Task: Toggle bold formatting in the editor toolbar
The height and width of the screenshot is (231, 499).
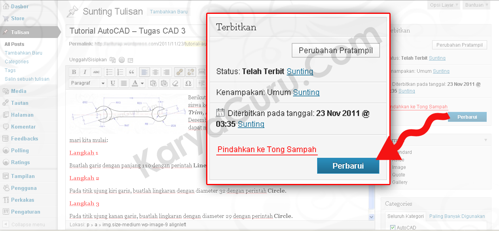Action: coord(74,72)
